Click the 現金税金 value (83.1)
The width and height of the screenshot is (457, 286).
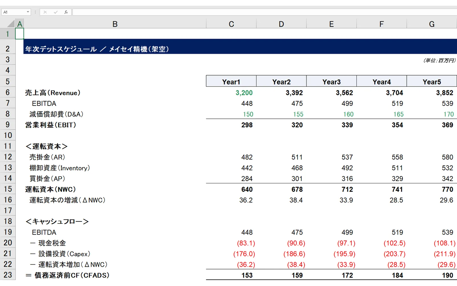click(246, 243)
